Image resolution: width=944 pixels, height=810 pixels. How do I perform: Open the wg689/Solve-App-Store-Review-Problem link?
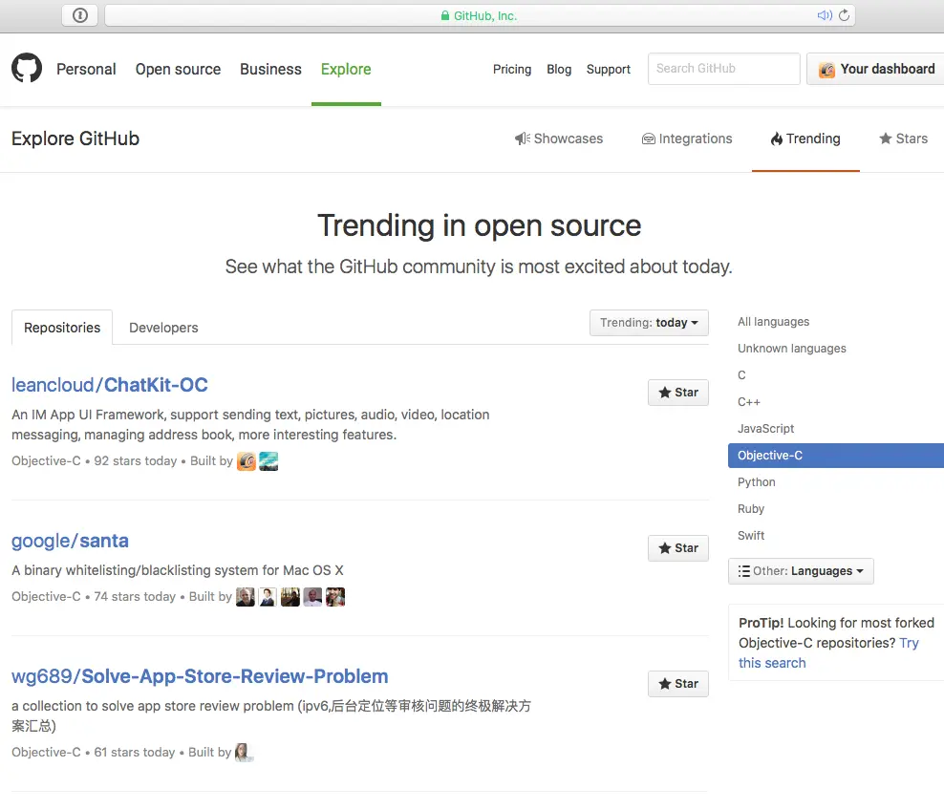pos(200,676)
